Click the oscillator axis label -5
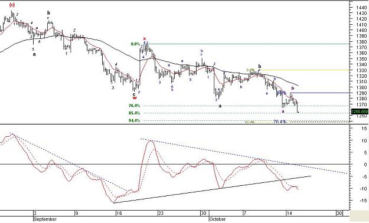This screenshot has height=223, width=369. click(364, 176)
